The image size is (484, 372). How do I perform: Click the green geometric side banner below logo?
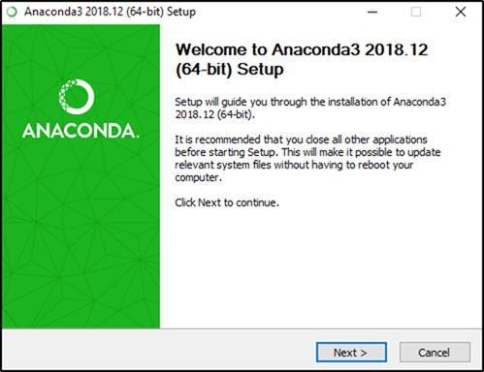(81, 235)
